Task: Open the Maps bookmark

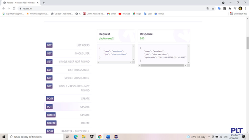Action: pos(137,13)
